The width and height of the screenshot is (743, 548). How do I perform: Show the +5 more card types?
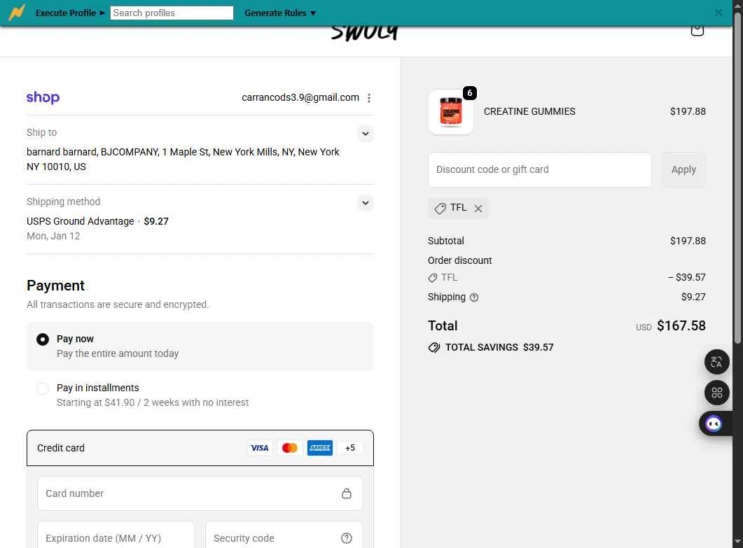click(x=350, y=448)
